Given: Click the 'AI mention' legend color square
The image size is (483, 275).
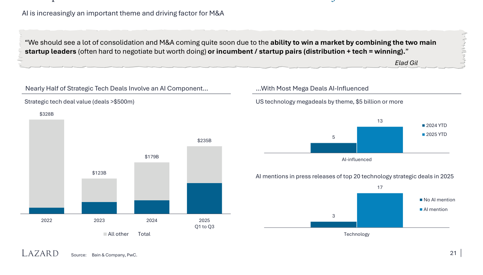Looking at the screenshot, I should click(x=421, y=210).
